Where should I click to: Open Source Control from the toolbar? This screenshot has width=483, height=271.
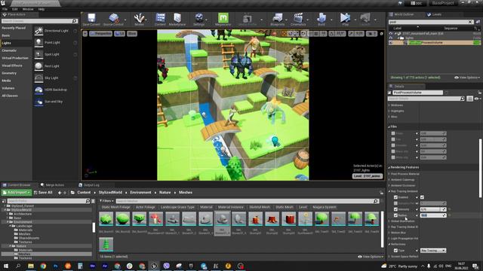[x=113, y=18]
